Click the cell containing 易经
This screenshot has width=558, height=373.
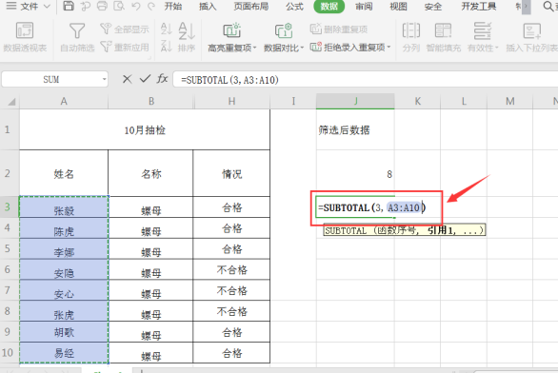(64, 353)
